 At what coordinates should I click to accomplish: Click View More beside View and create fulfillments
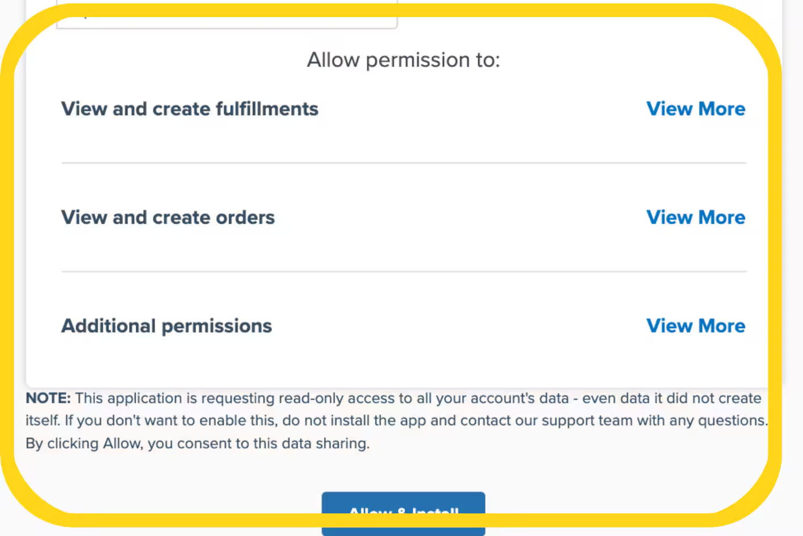[x=696, y=108]
